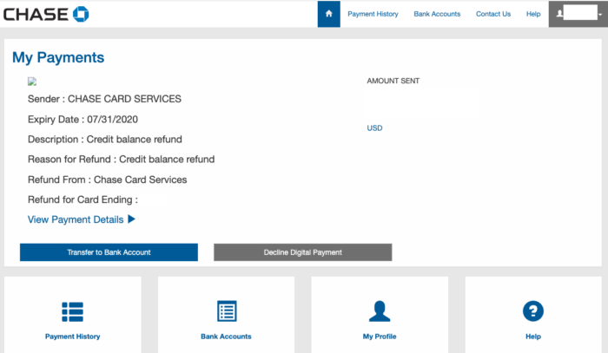Open the View Payment Details link
Viewport: 608px width, 353px height.
pyautogui.click(x=76, y=219)
